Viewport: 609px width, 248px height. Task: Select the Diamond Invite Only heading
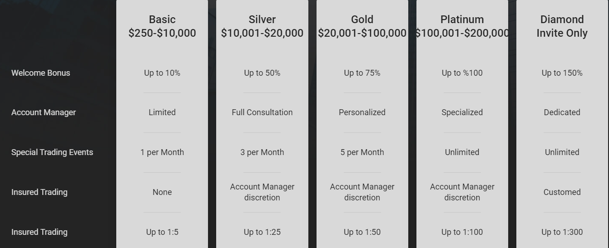pyautogui.click(x=562, y=26)
